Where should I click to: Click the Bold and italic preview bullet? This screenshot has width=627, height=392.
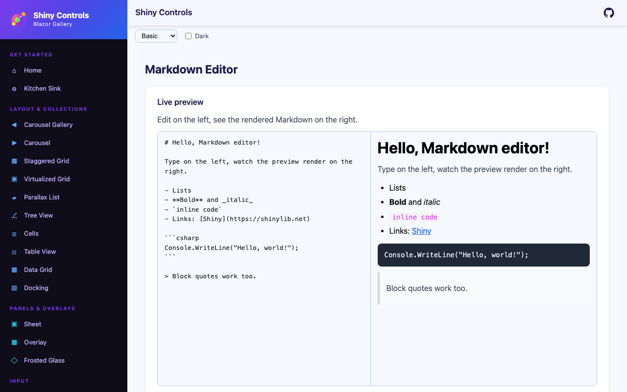(x=414, y=202)
